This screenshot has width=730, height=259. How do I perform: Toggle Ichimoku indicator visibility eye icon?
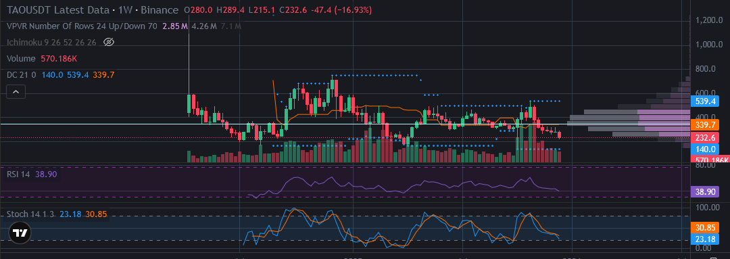click(108, 43)
